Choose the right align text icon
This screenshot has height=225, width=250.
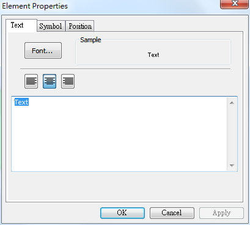[68, 81]
